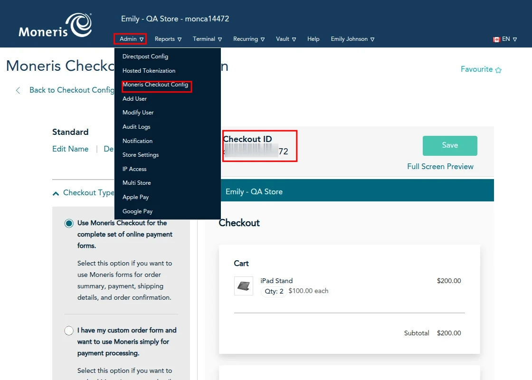Click the Standard configuration name
The image size is (532, 380).
pos(70,132)
